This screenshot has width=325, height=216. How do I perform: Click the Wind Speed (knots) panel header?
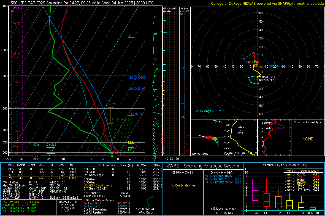point(169,10)
